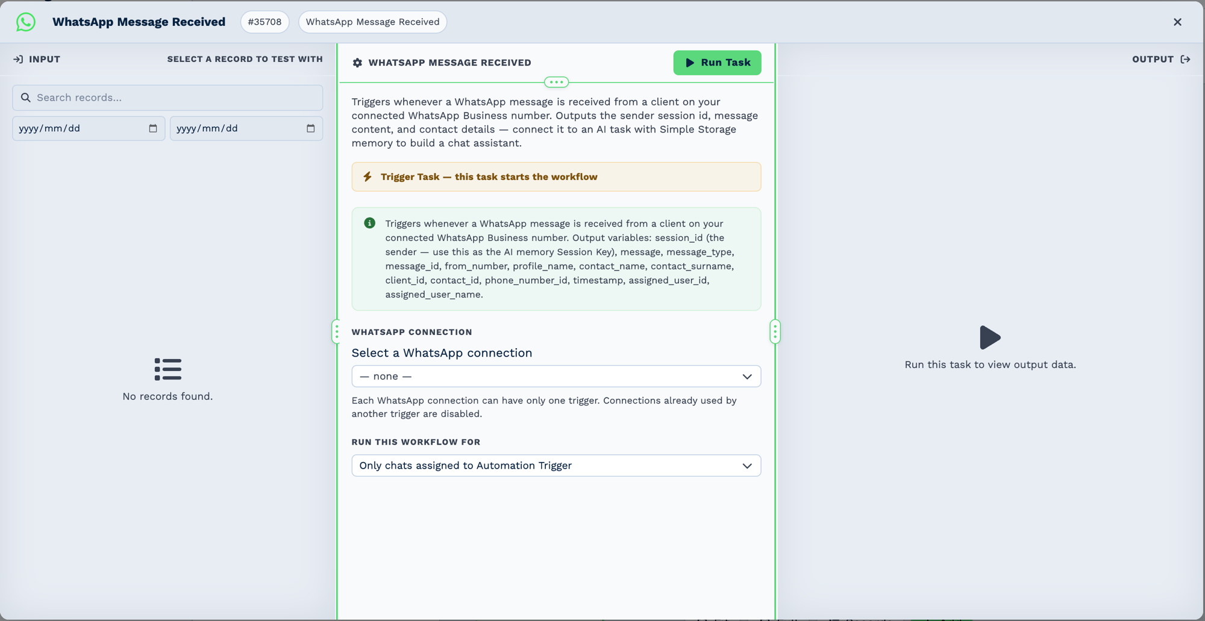Viewport: 1205px width, 621px height.
Task: Open the Run This Workflow For dropdown
Action: pos(556,466)
